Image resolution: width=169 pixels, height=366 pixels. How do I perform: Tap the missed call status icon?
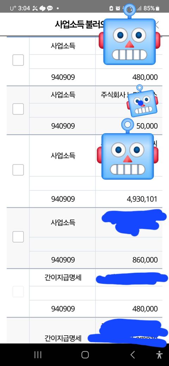(35, 8)
